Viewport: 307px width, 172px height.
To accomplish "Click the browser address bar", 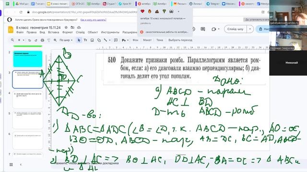I will (84, 12).
